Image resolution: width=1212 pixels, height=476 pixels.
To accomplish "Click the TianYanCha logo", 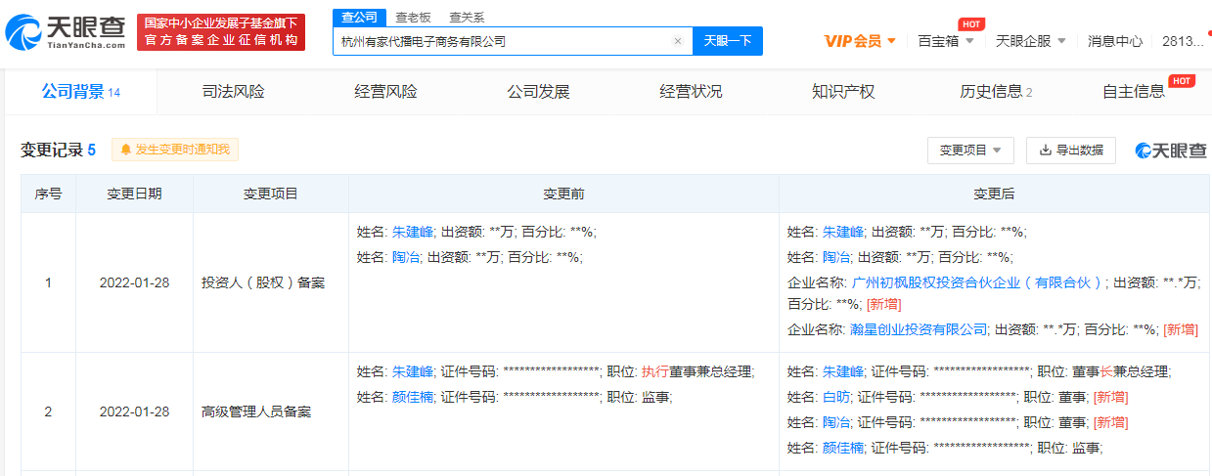I will tap(65, 32).
